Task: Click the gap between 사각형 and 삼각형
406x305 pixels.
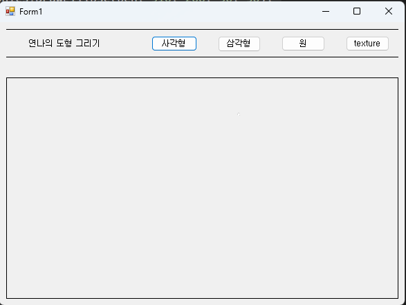Action: pos(207,44)
